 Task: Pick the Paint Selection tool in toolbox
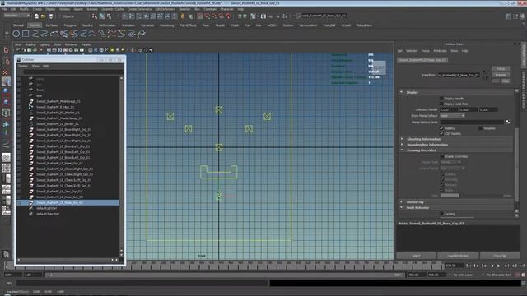6,72
